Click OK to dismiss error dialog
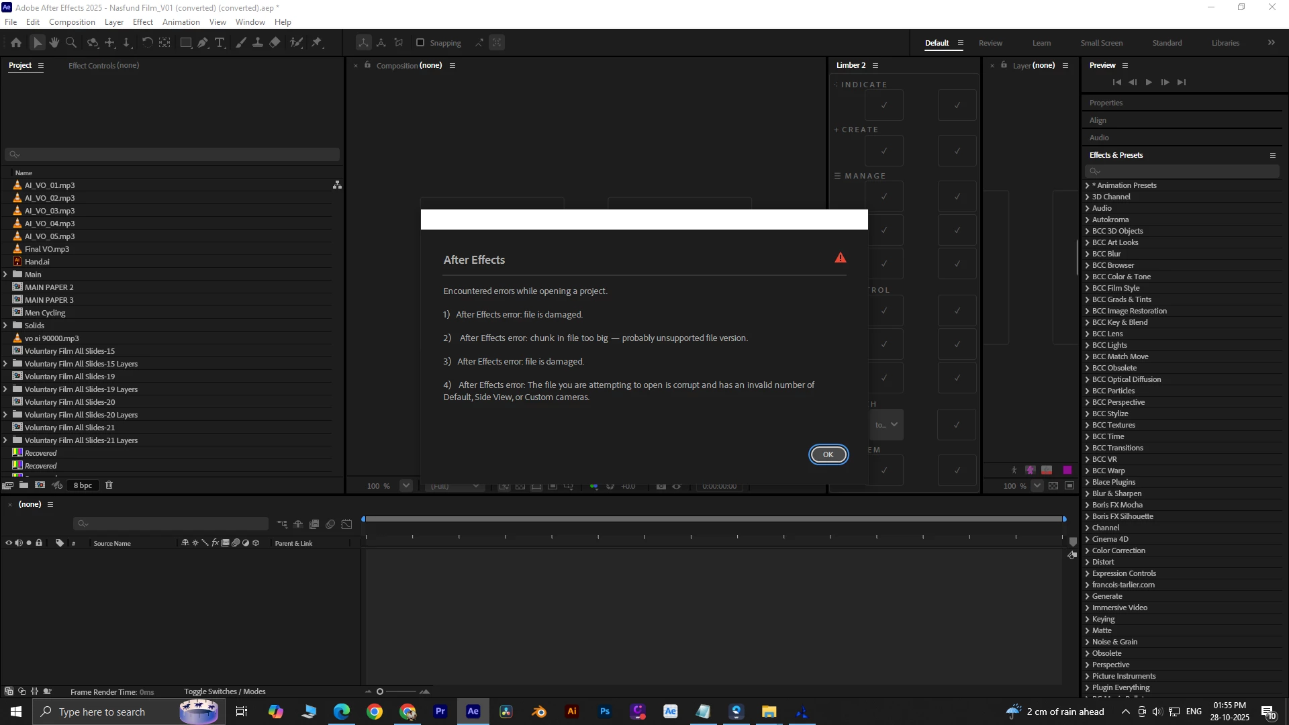This screenshot has height=725, width=1289. 828,454
